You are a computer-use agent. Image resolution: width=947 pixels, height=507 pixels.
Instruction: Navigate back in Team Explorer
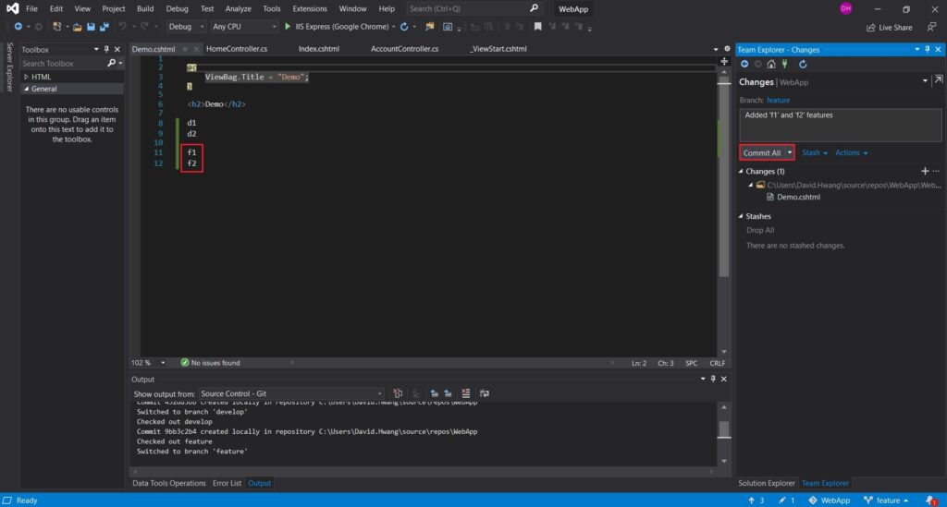coord(744,65)
